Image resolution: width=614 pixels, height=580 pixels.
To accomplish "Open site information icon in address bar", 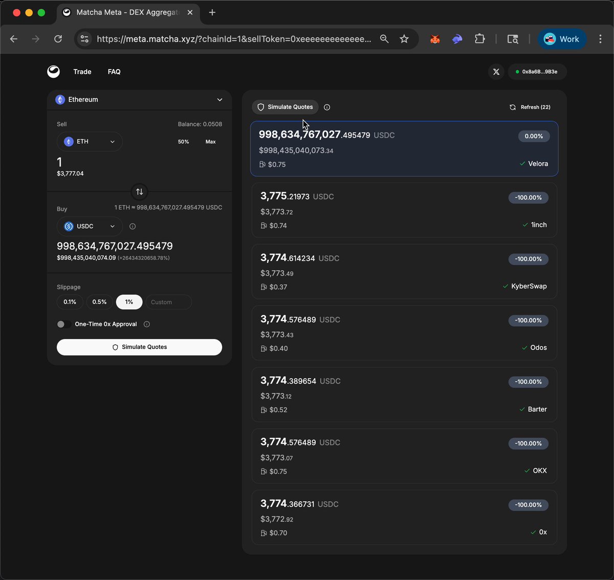I will click(85, 39).
